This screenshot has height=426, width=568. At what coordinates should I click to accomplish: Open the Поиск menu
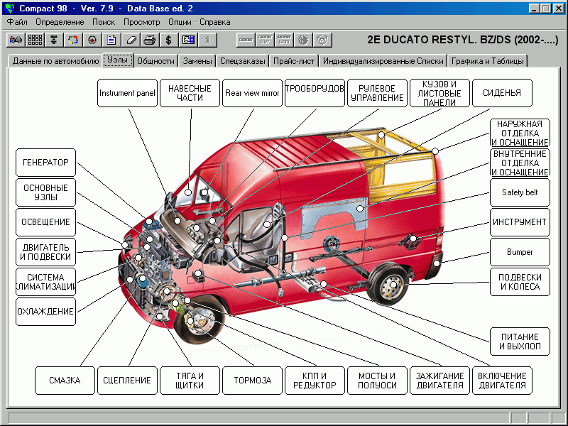click(104, 22)
